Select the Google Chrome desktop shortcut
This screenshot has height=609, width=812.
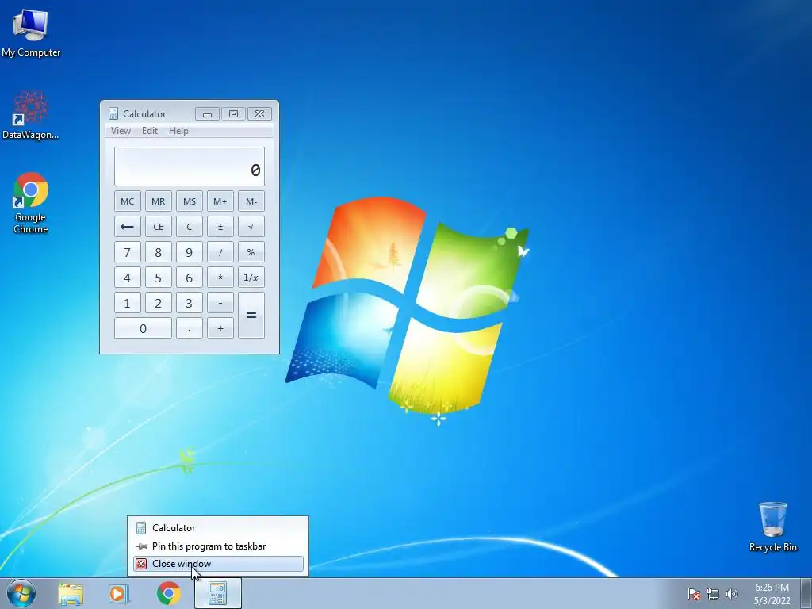31,202
